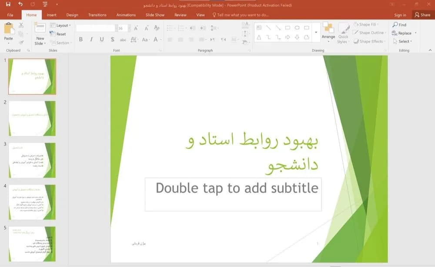This screenshot has height=267, width=435.
Task: Click the Save icon in title bar
Action: (8, 4)
